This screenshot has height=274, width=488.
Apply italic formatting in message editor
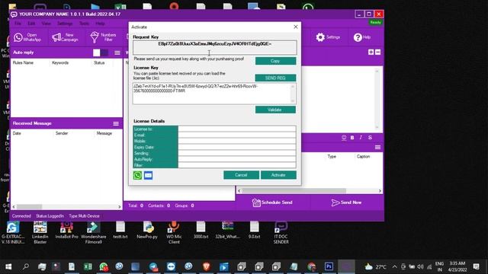pos(361,137)
